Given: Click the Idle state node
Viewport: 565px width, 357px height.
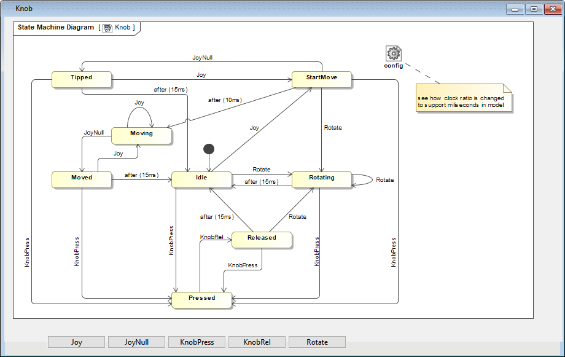Looking at the screenshot, I should coord(201,178).
